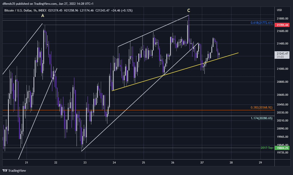Click the date label 29 on time axis
The width and height of the screenshot is (293, 175).
260,162
